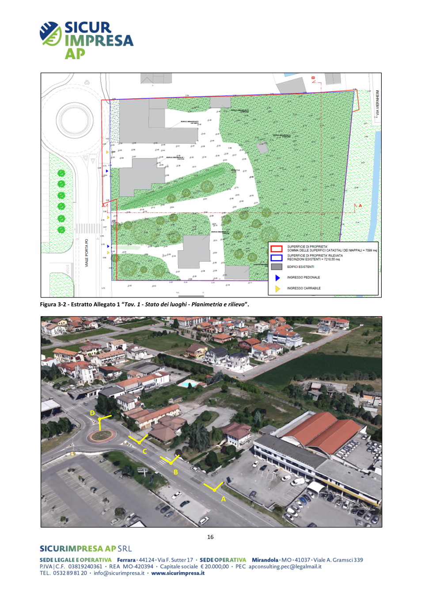The image size is (421, 595).
Task: Click the blue Ingresso Pedonale triangle icon
Action: (277, 278)
